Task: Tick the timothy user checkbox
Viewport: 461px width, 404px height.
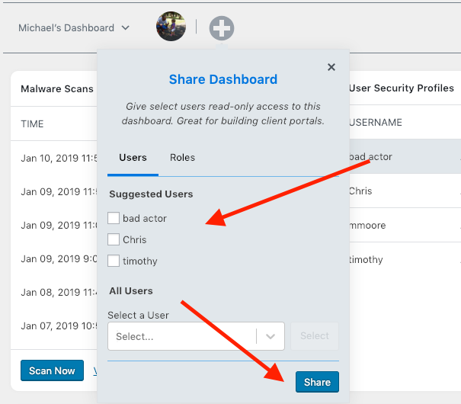Action: 114,261
